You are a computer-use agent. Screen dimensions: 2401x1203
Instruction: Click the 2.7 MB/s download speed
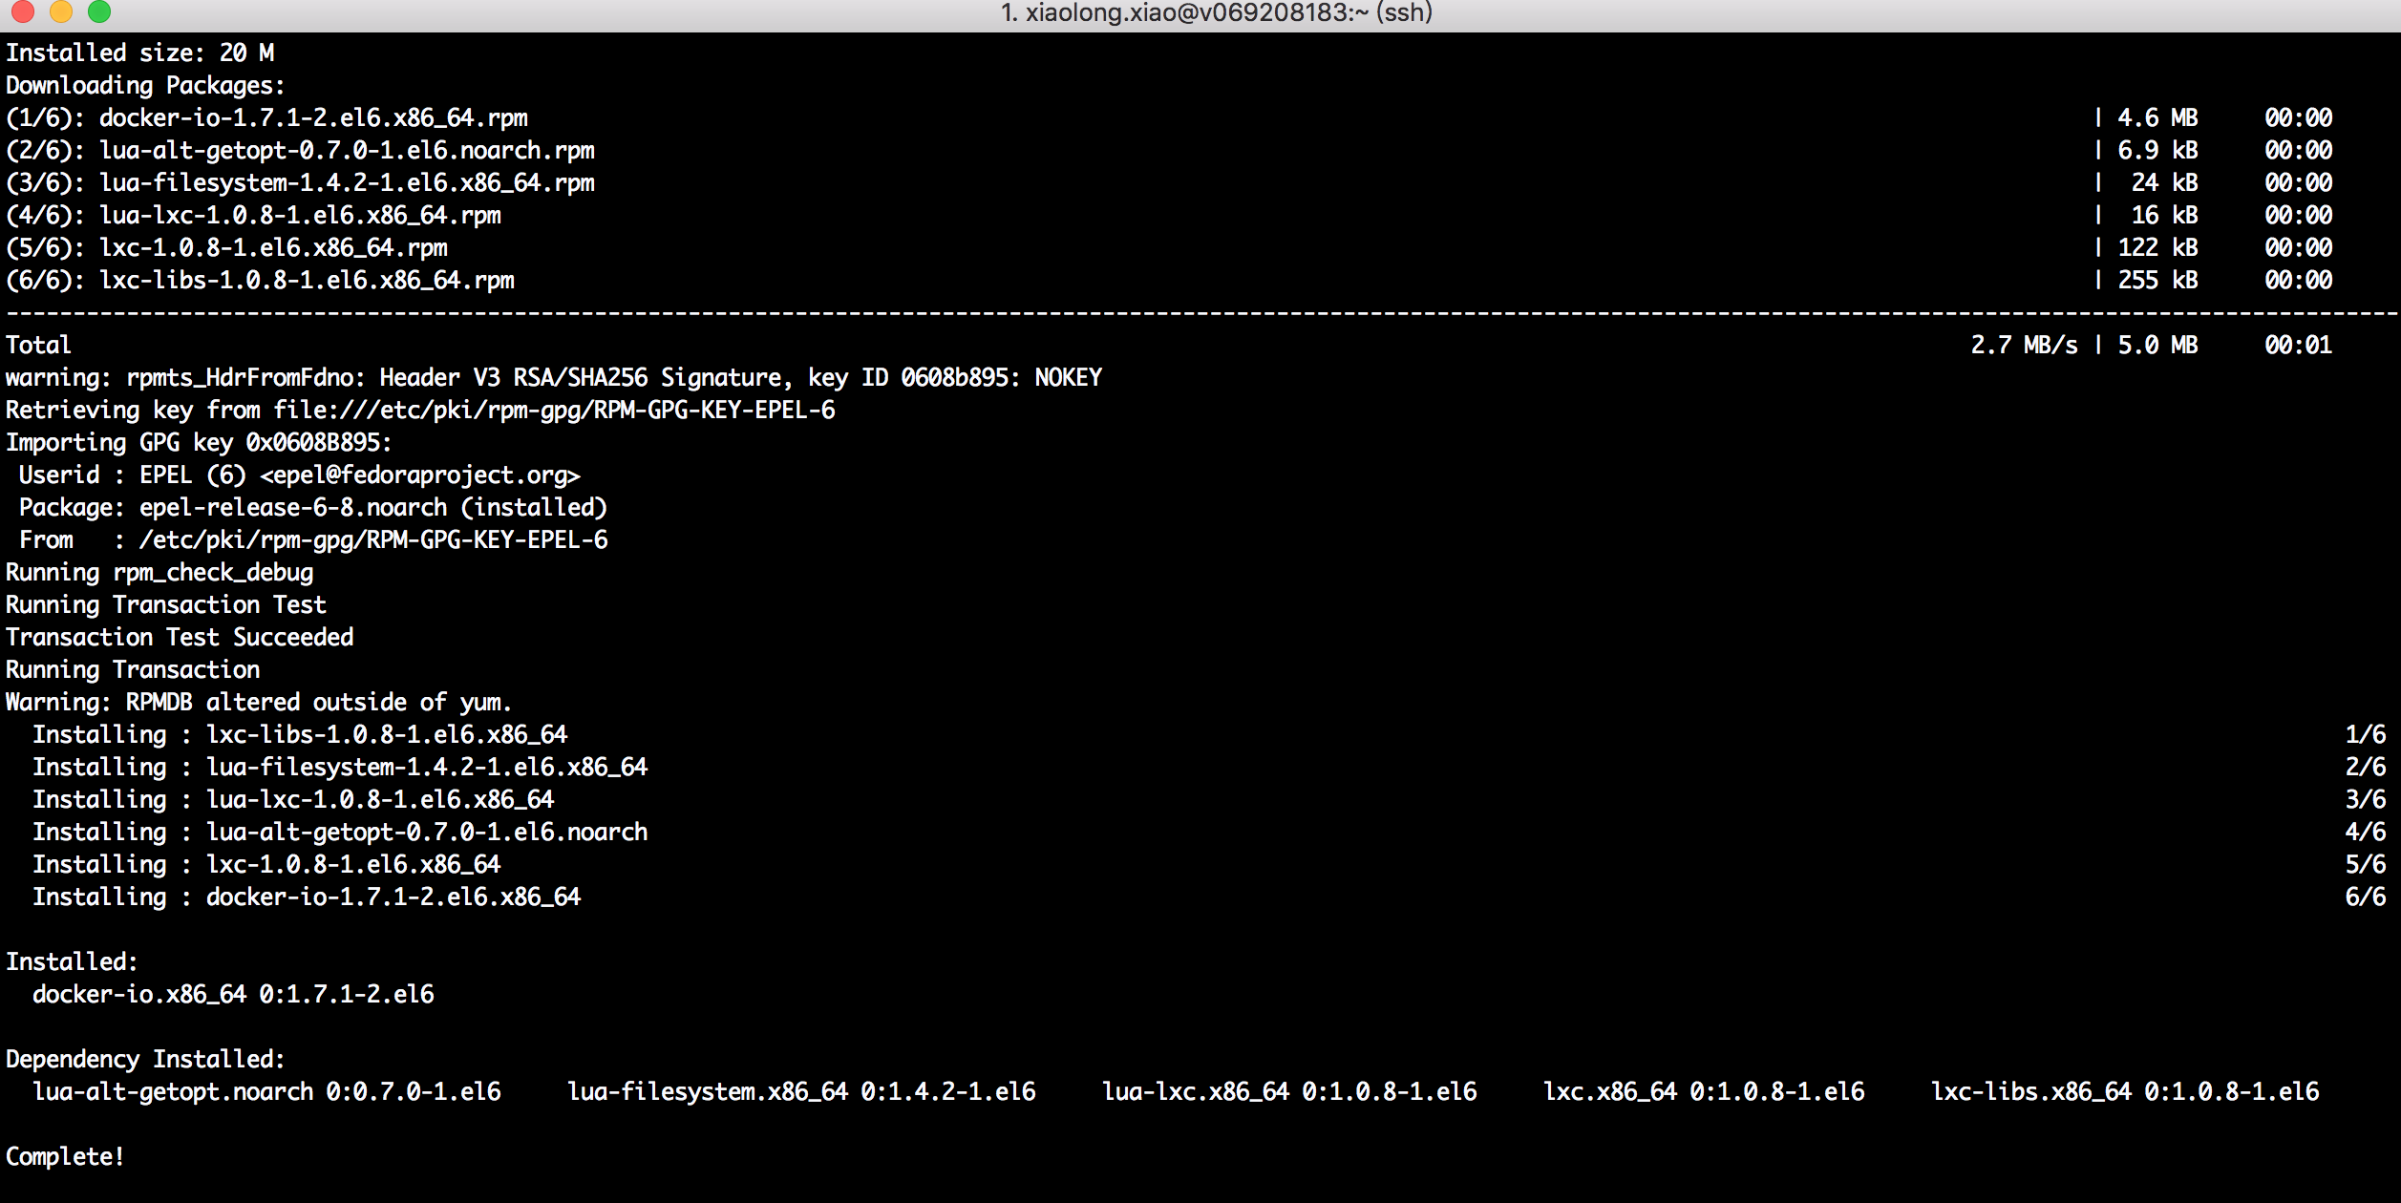point(2024,346)
